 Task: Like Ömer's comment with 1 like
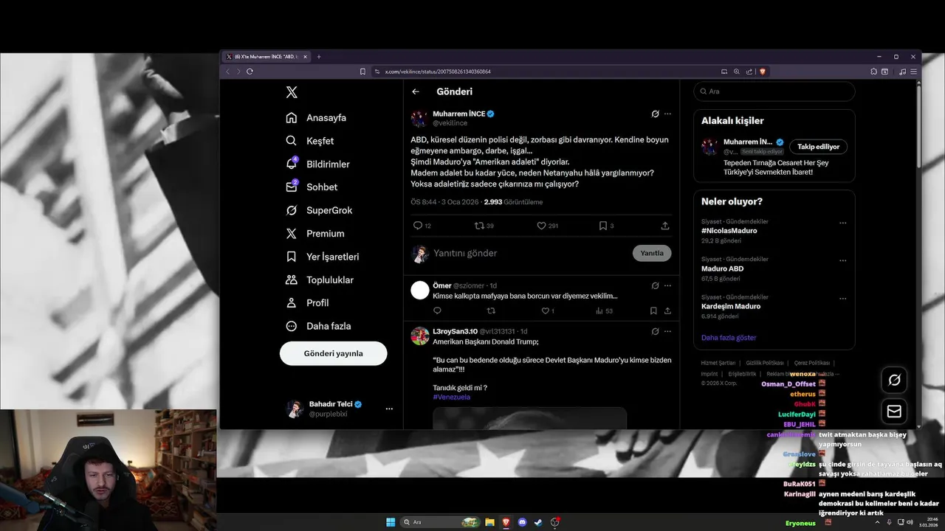click(x=546, y=311)
